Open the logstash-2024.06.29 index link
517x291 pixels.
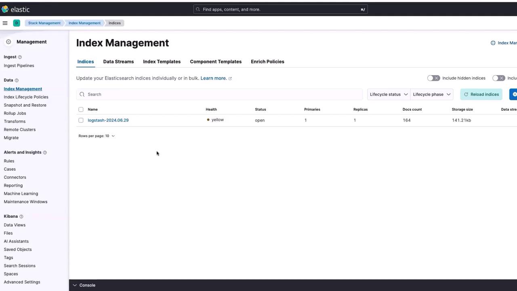point(108,120)
